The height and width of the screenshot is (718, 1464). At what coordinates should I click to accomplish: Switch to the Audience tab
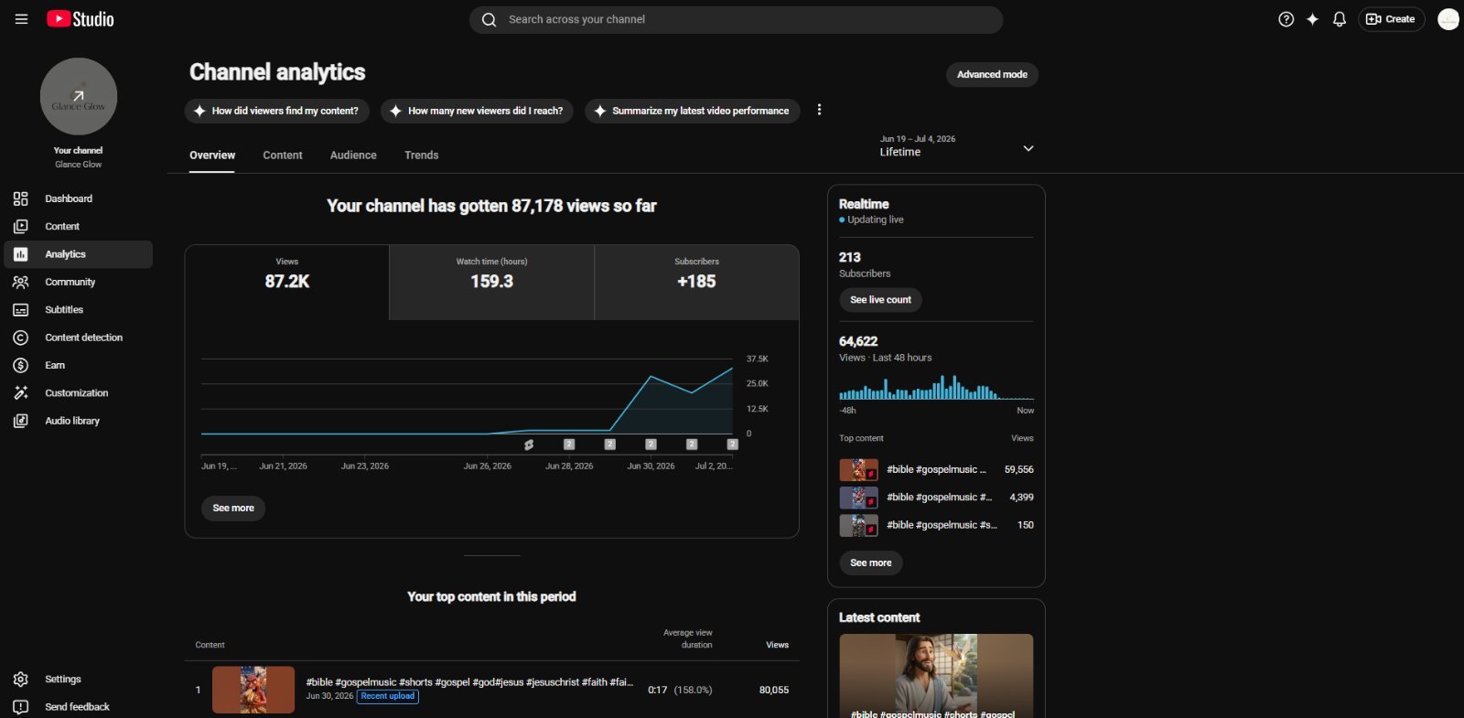(353, 155)
